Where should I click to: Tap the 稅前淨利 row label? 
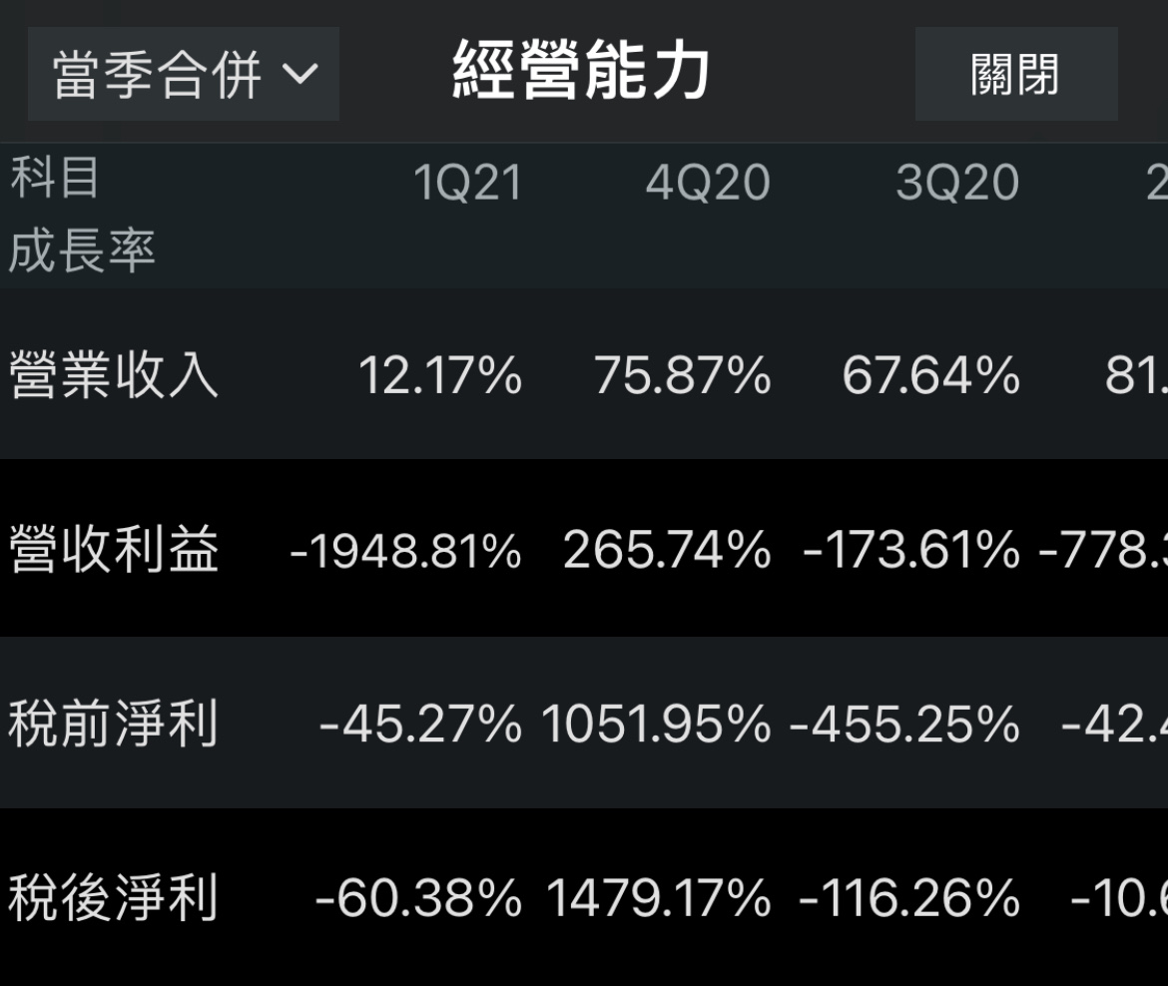click(113, 725)
